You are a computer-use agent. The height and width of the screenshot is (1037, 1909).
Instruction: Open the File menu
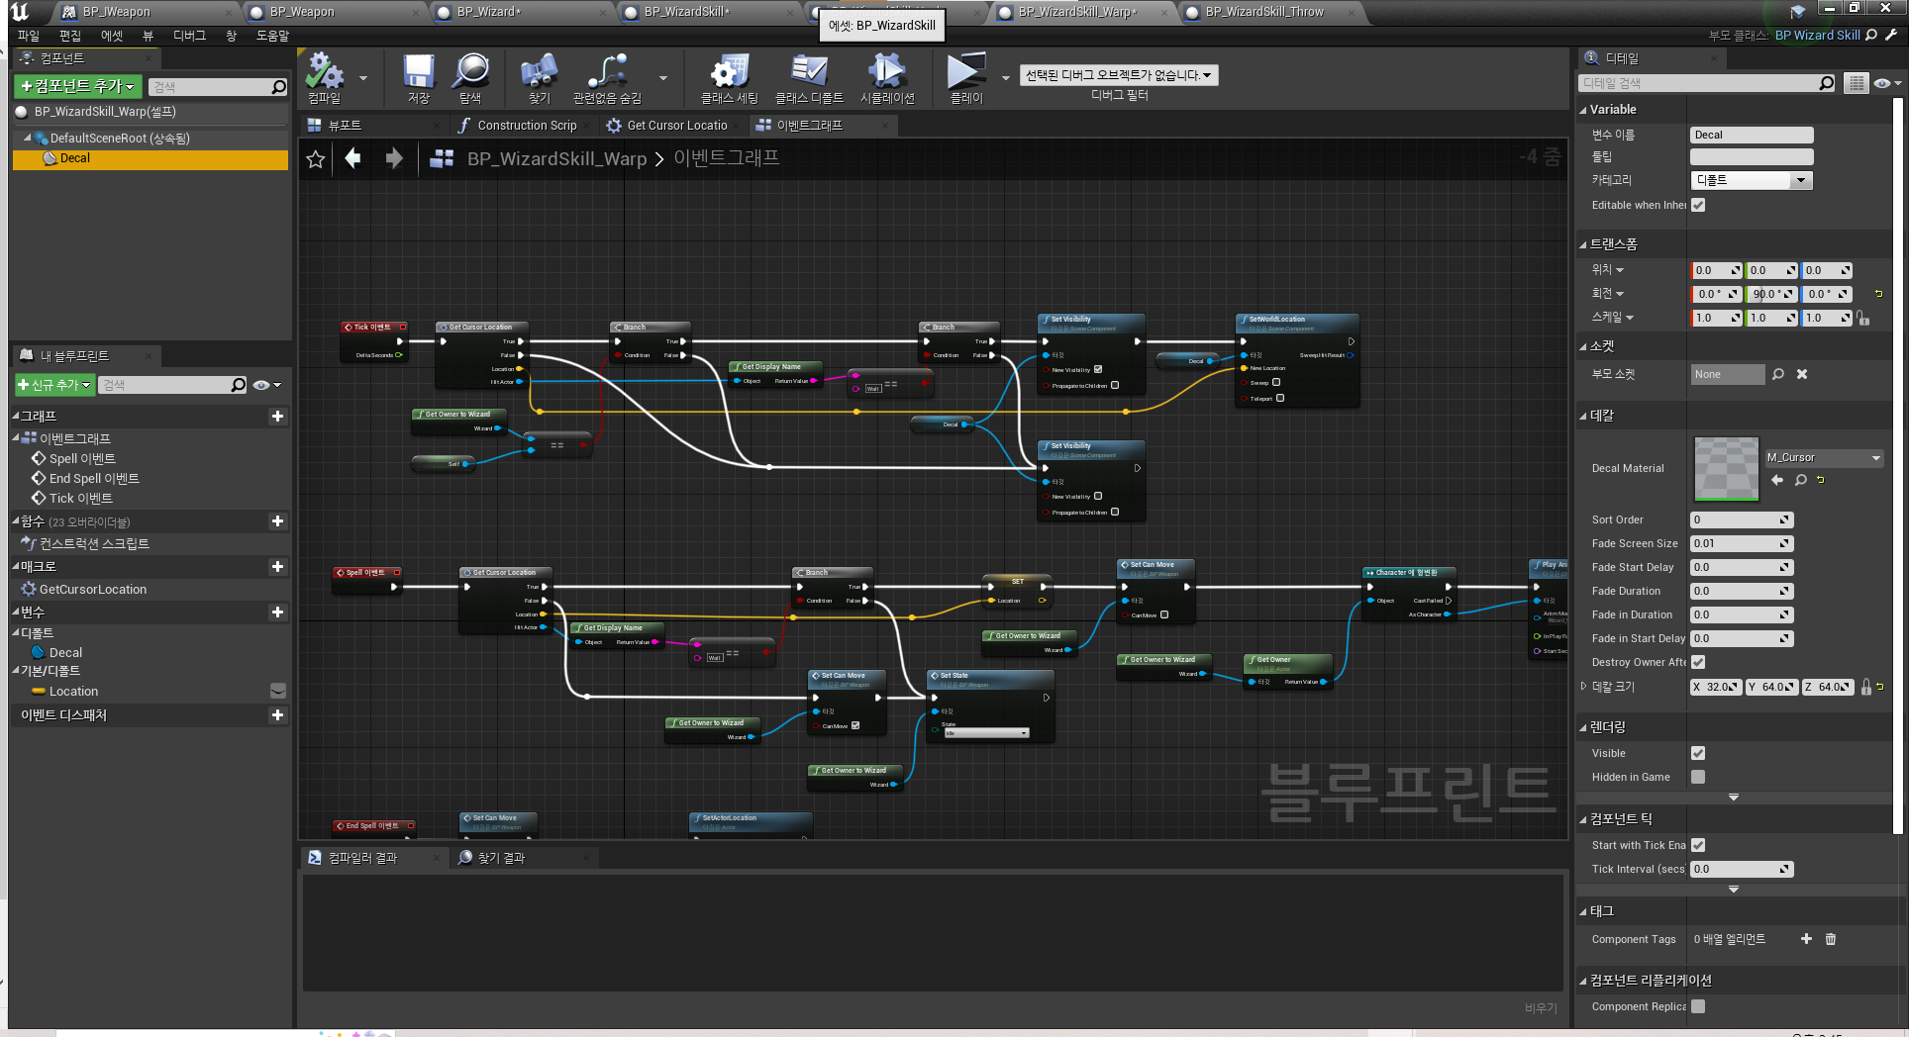coord(29,36)
